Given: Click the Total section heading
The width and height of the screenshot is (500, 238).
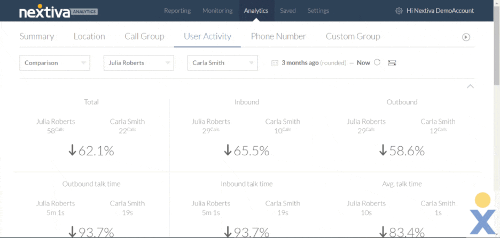Looking at the screenshot, I should click(x=91, y=102).
